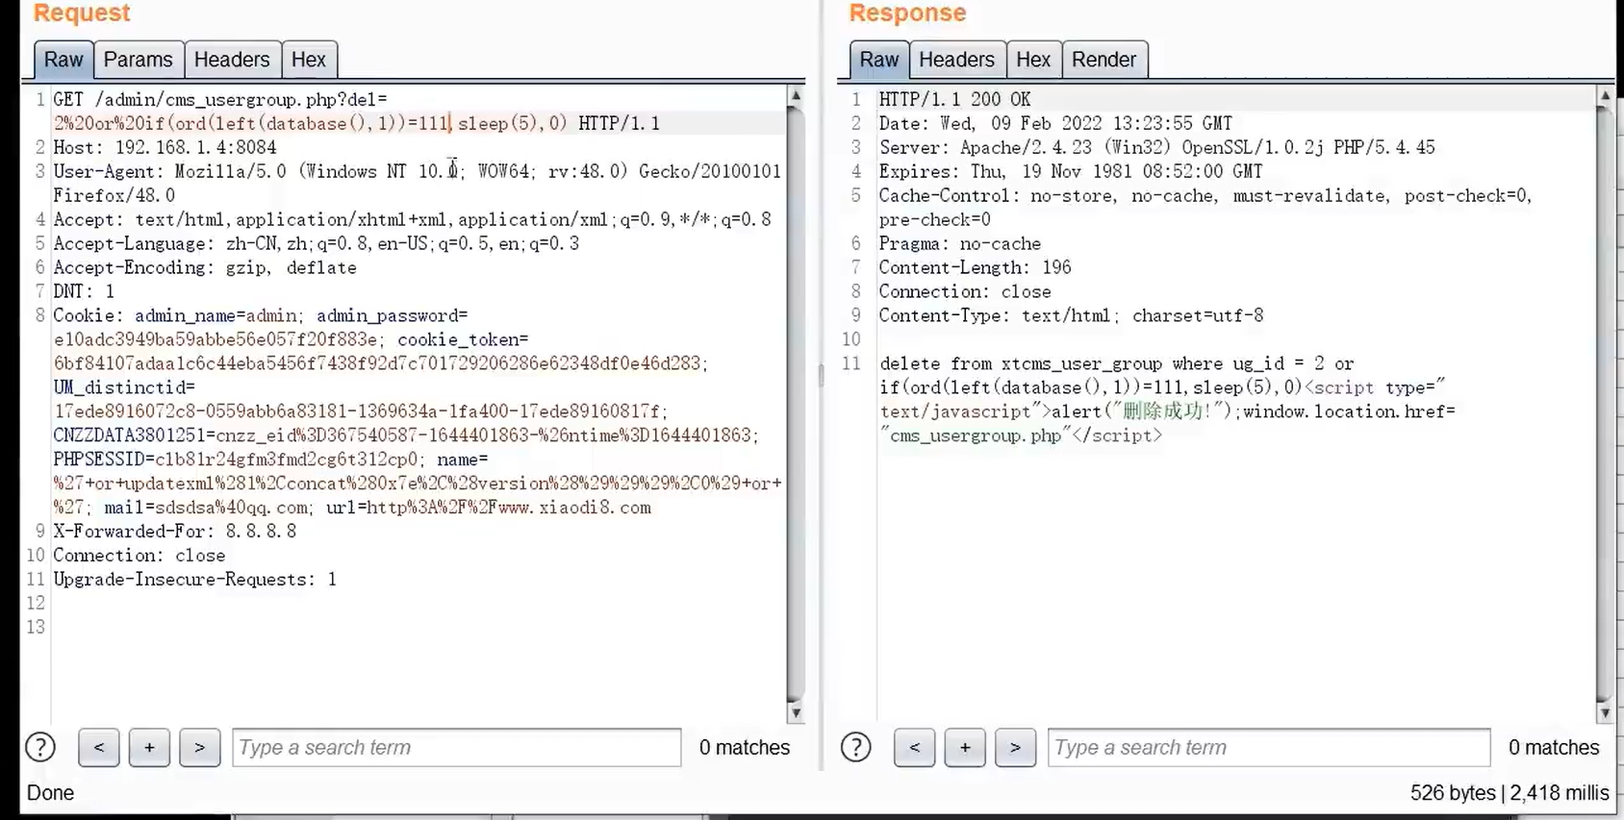The height and width of the screenshot is (820, 1624).
Task: Click the 'Done' status text
Action: click(x=50, y=793)
